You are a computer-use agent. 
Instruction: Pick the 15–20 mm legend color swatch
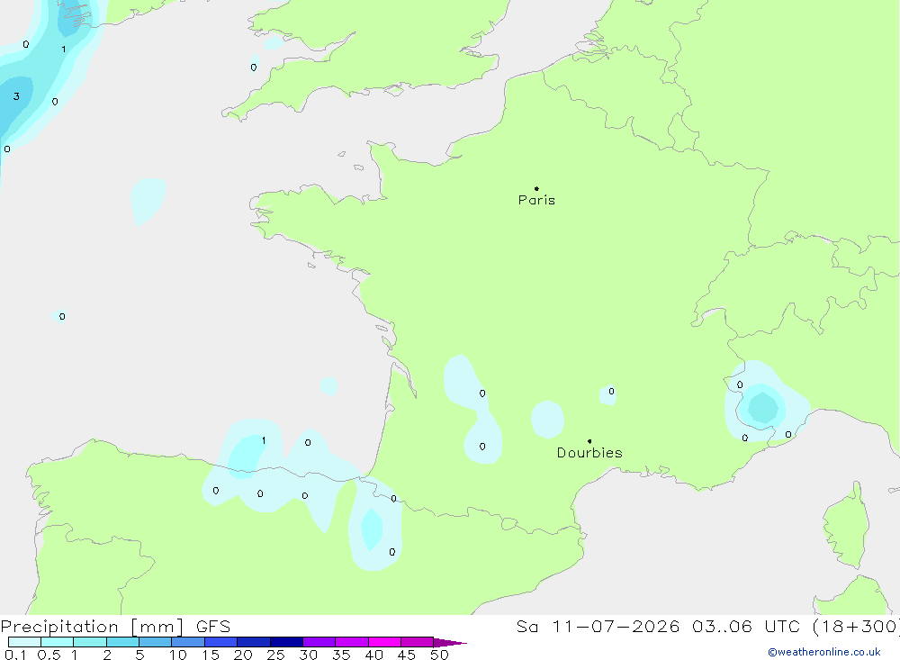coord(221,642)
